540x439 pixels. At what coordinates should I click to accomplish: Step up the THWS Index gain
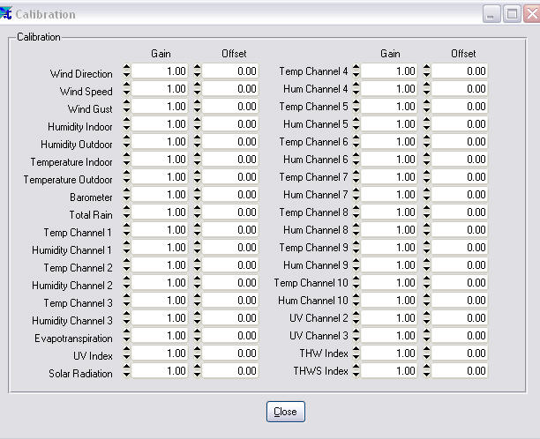click(x=356, y=368)
